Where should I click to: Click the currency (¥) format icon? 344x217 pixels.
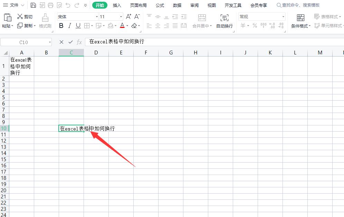(244, 25)
